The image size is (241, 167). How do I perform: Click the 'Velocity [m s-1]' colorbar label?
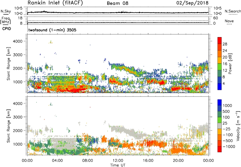238,126
